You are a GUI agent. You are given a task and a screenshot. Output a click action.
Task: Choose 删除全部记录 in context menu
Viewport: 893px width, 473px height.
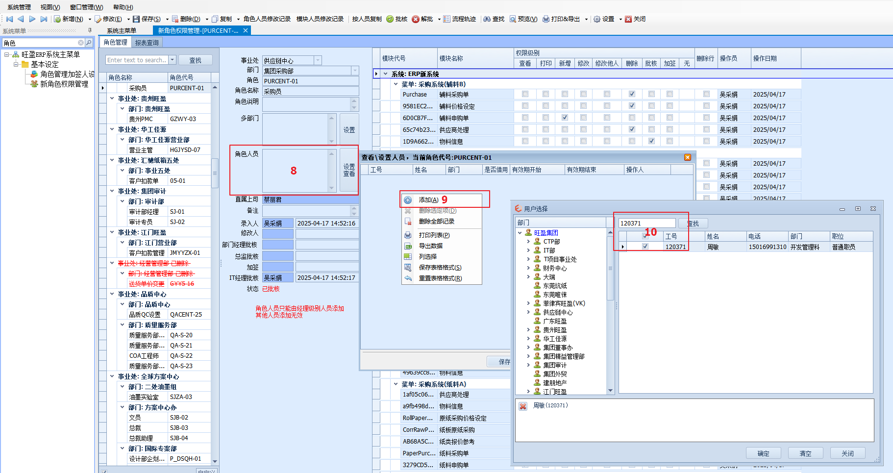(x=436, y=222)
